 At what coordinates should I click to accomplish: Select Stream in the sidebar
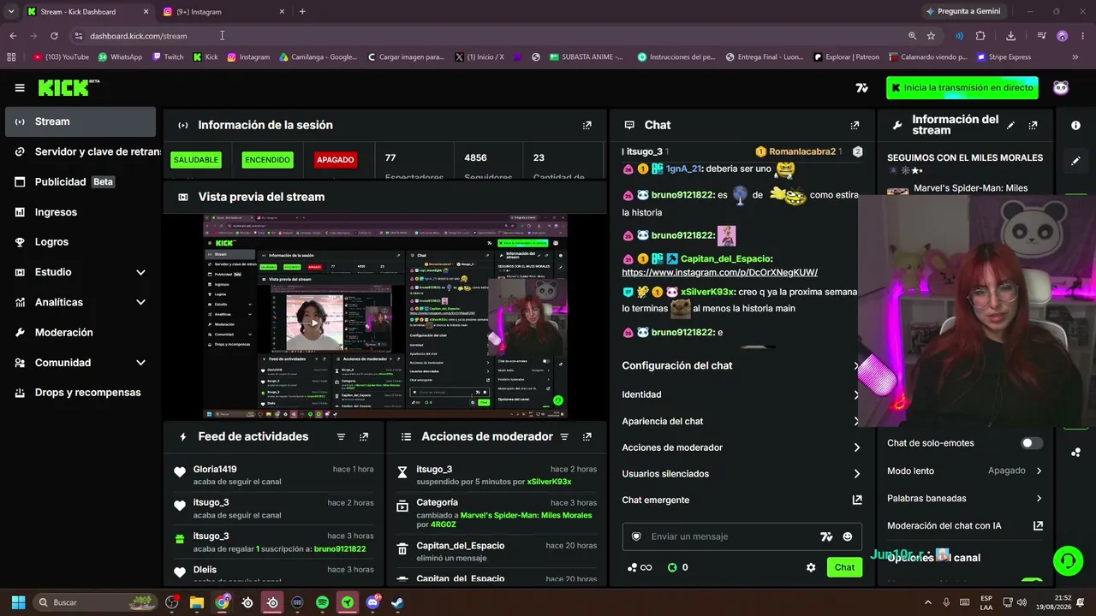pyautogui.click(x=80, y=121)
